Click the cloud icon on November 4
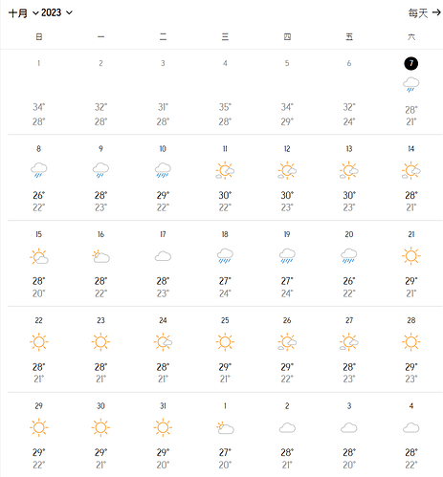 (411, 428)
